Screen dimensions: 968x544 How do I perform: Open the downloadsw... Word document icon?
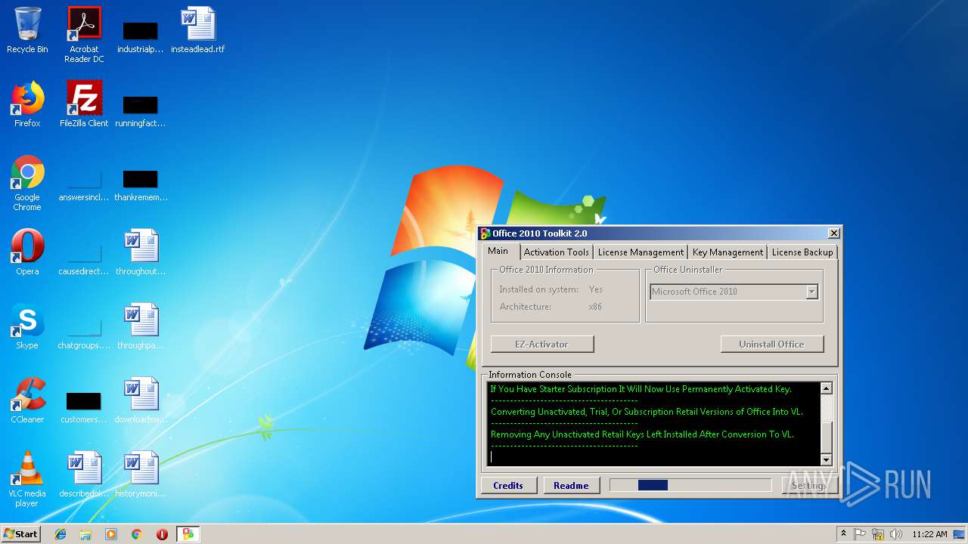[x=141, y=400]
